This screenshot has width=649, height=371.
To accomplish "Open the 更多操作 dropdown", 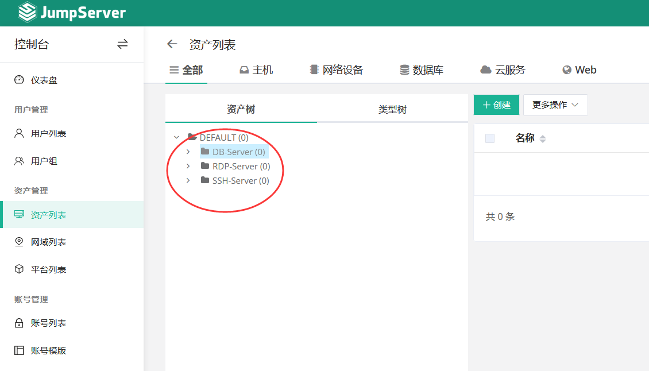I will (x=555, y=105).
